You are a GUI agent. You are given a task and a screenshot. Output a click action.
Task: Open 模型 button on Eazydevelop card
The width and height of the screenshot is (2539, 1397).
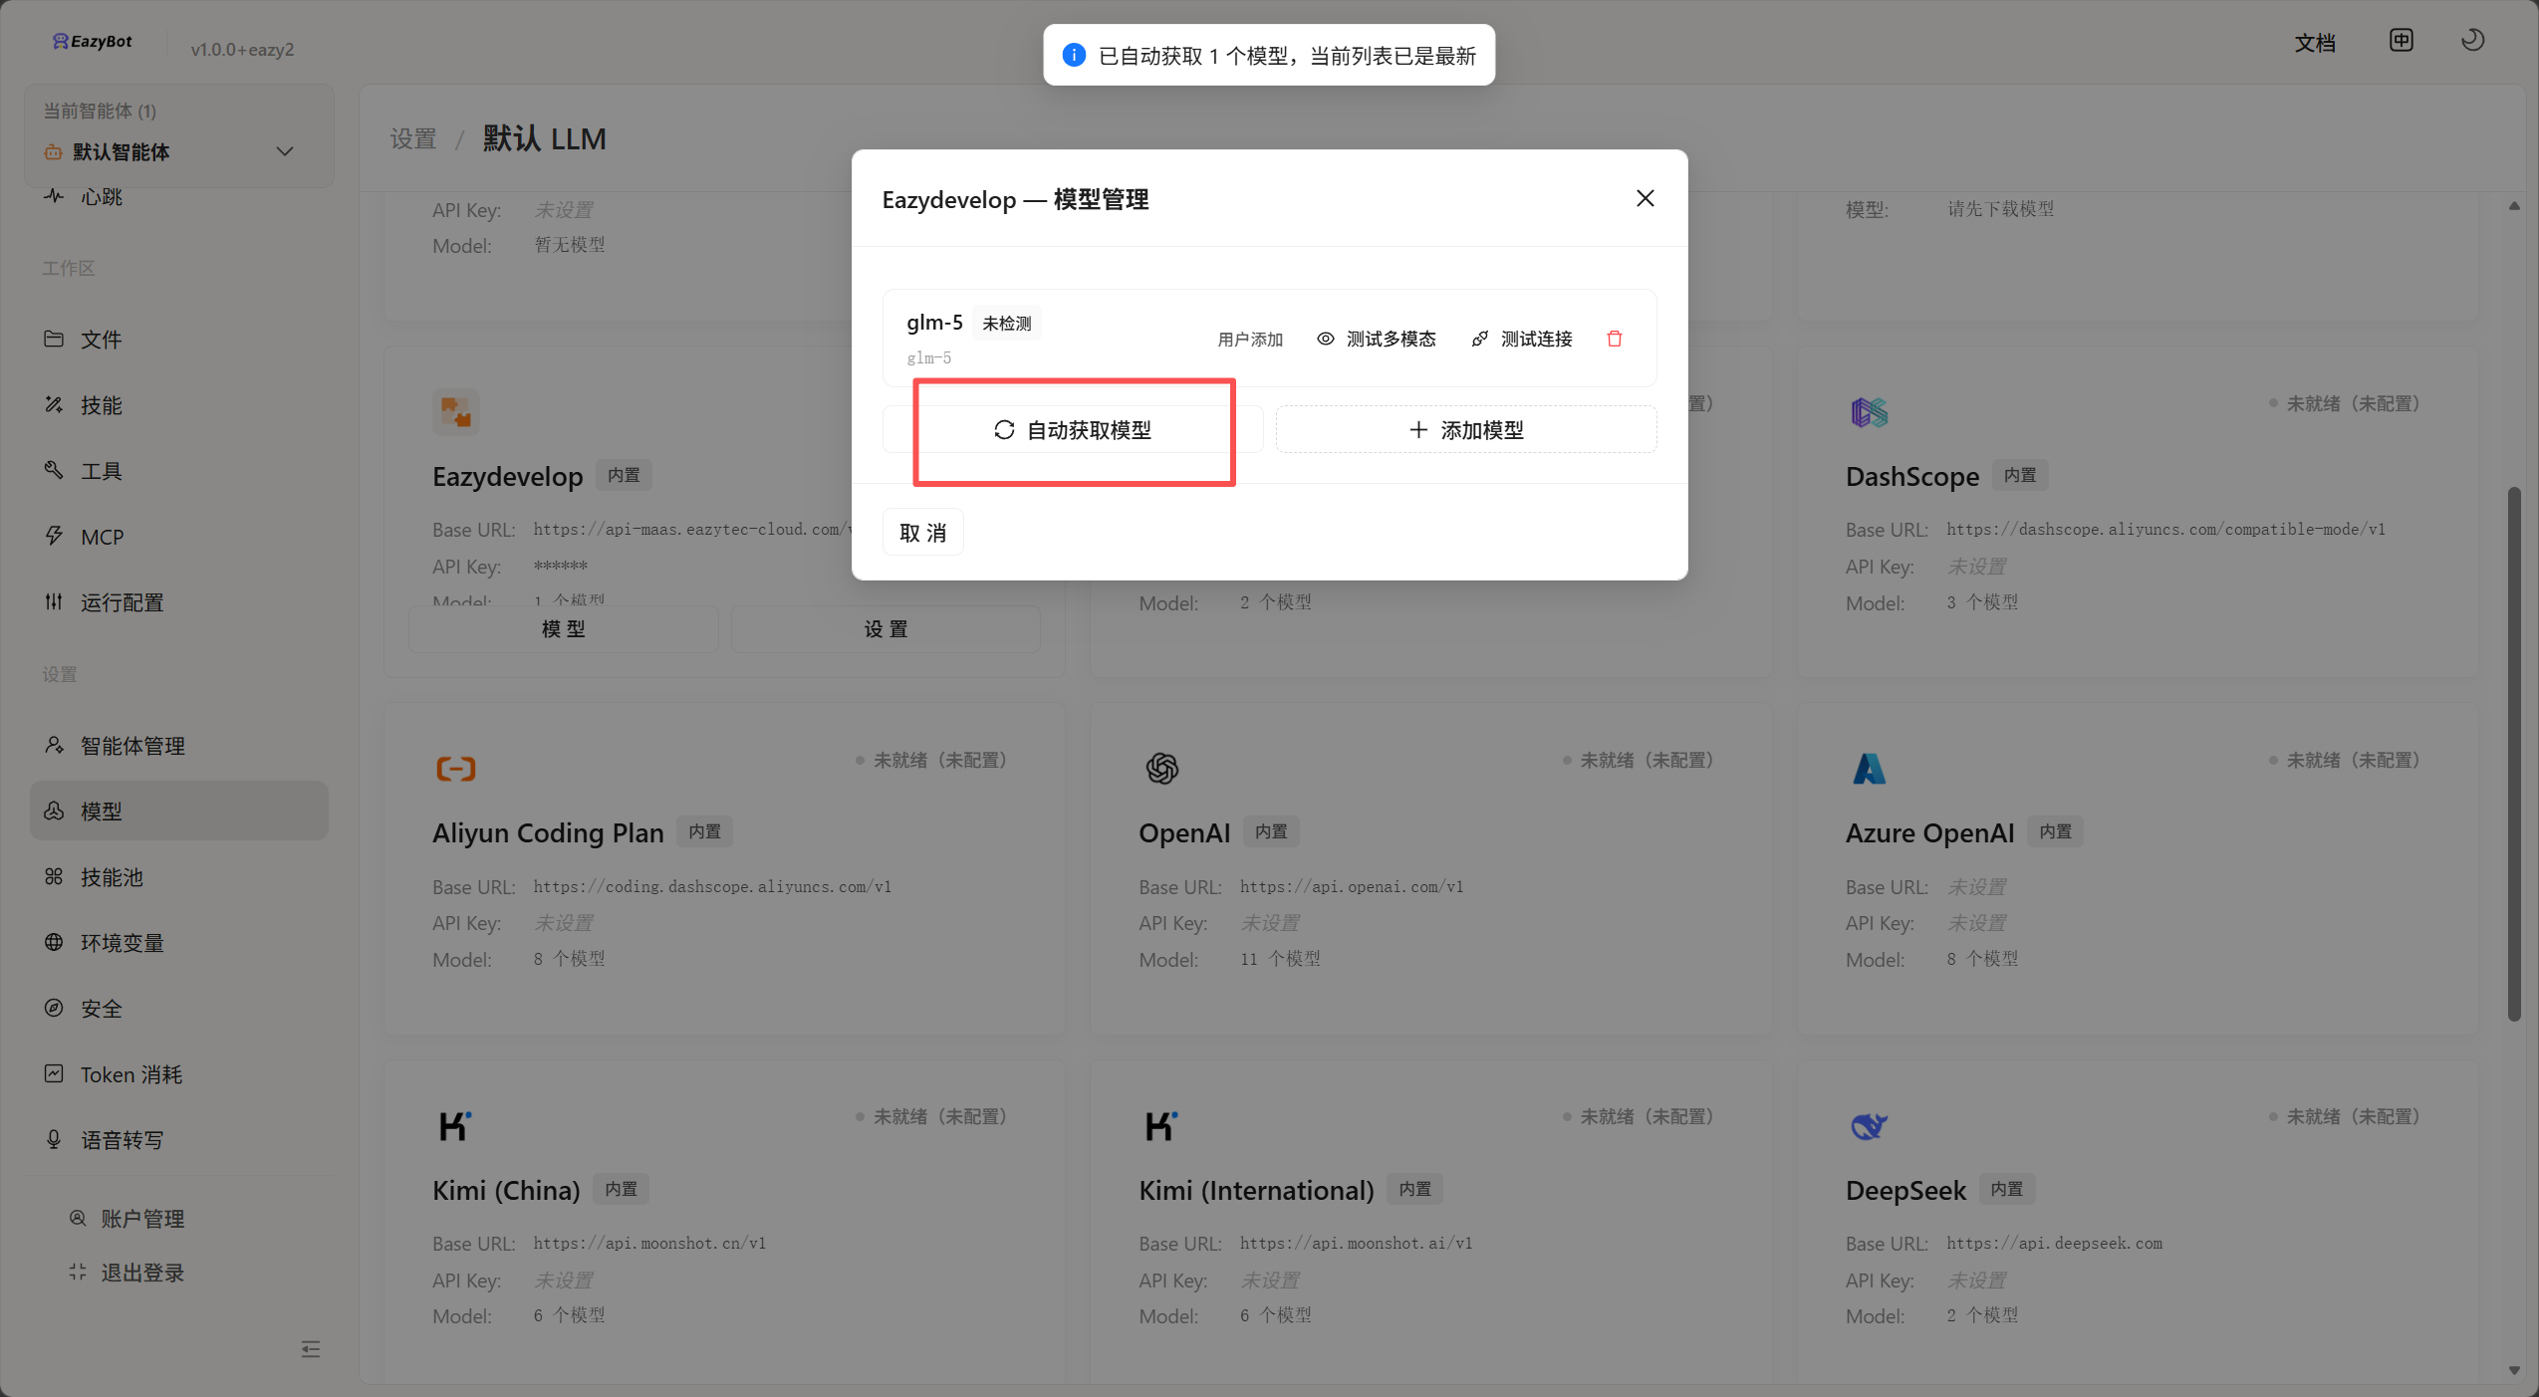(x=564, y=629)
